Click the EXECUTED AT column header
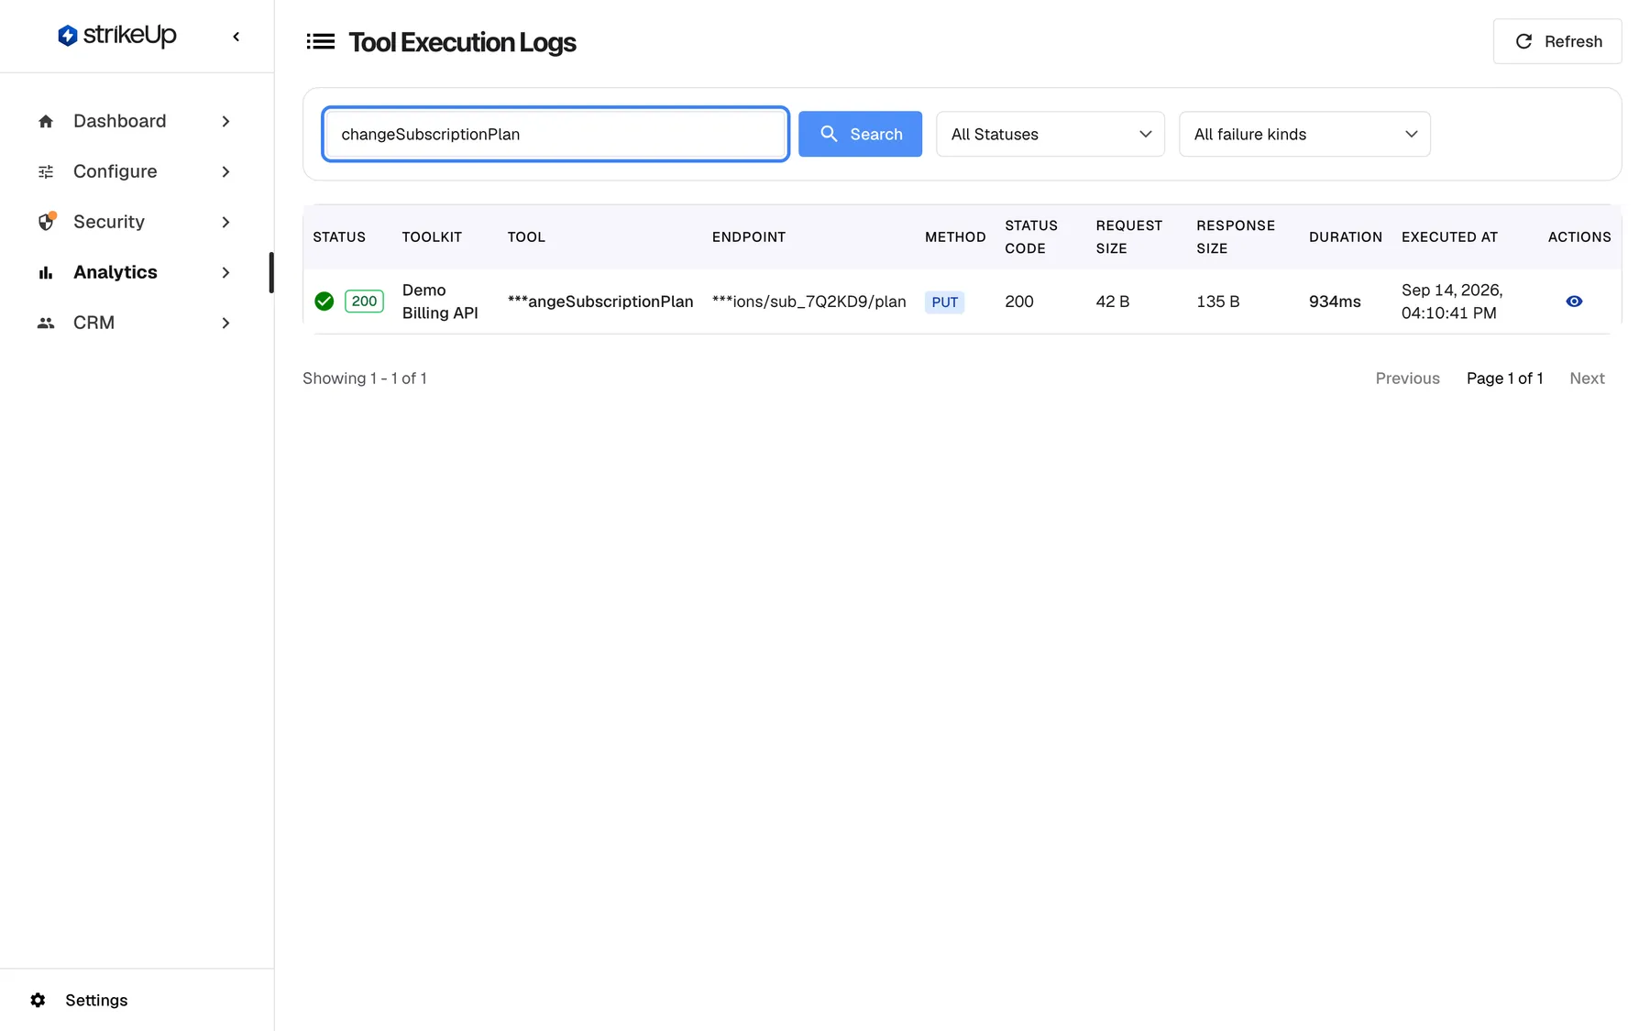The height and width of the screenshot is (1031, 1650). point(1449,237)
